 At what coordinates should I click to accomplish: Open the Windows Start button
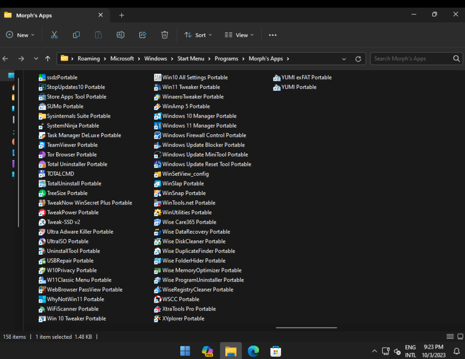point(185,351)
